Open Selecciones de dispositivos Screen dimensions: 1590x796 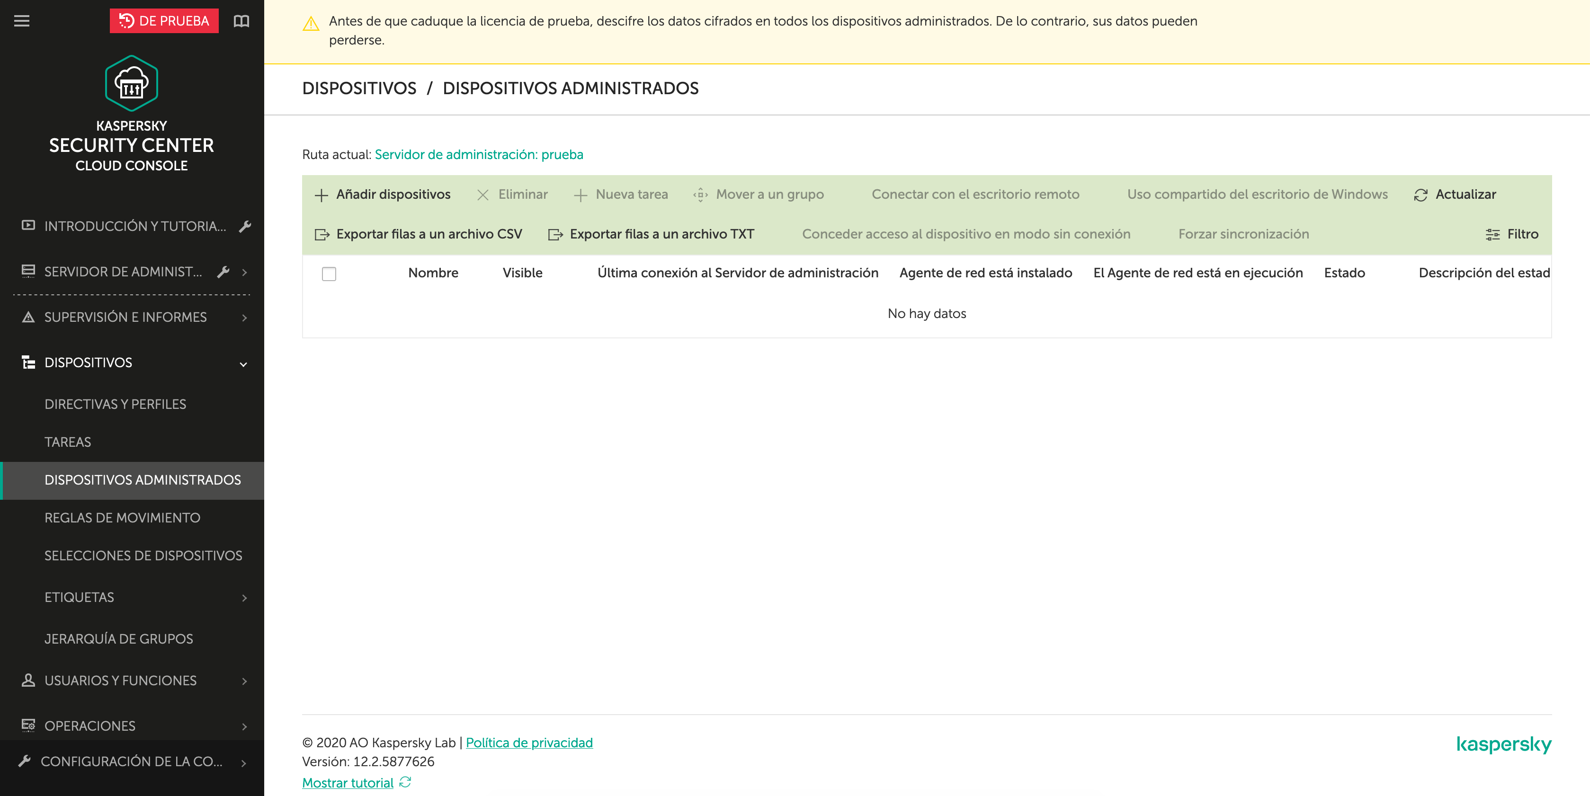pyautogui.click(x=143, y=555)
